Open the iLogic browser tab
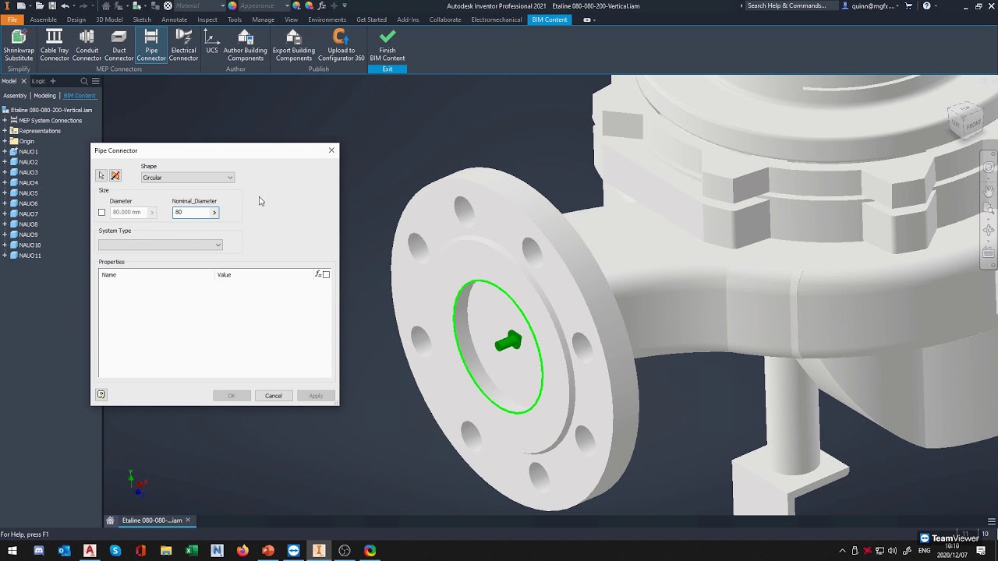 coord(38,81)
